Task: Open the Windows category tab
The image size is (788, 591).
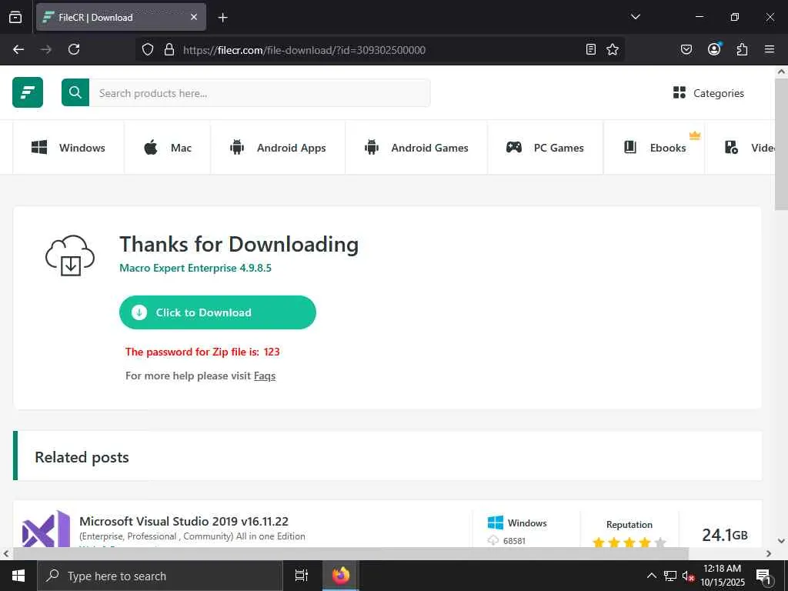Action: pyautogui.click(x=68, y=148)
